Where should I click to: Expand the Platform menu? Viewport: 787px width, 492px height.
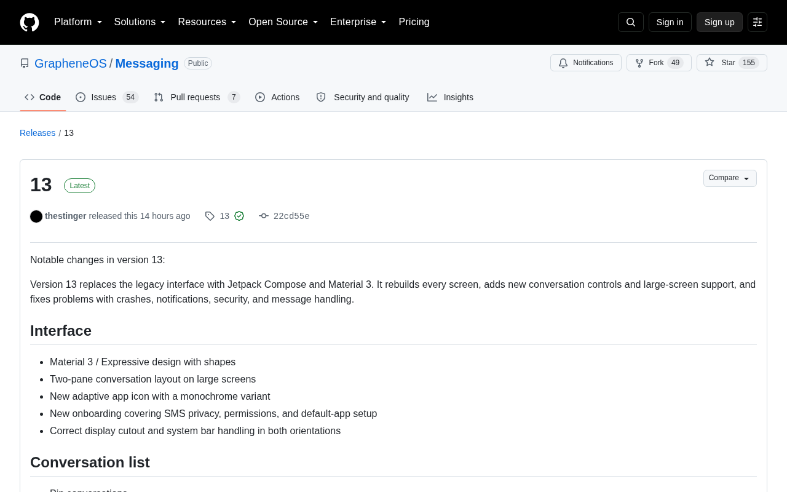pos(78,22)
